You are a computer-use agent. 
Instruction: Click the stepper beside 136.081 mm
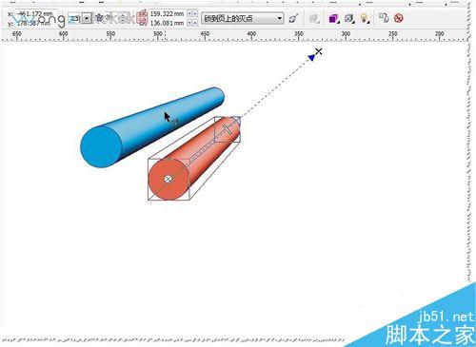click(x=192, y=23)
